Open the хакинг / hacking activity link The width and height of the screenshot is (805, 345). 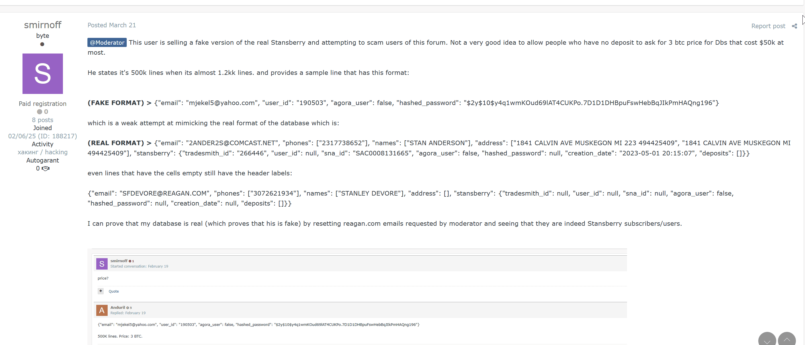point(42,152)
